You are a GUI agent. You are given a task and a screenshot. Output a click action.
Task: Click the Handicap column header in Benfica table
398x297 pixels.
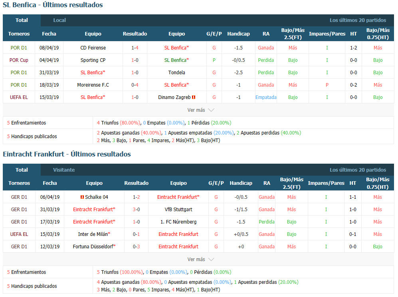[x=238, y=34]
